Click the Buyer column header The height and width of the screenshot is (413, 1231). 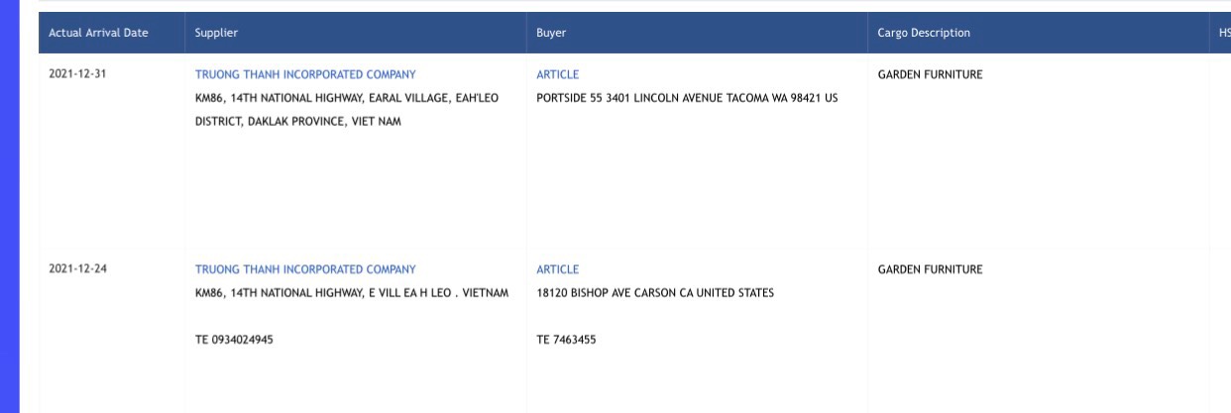point(552,33)
